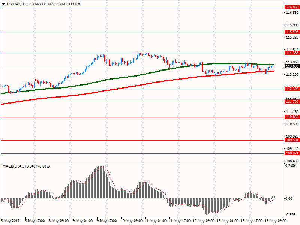Image resolution: width=300 pixels, height=225 pixels.
Task: Click the -0.376 MACD scale value
Action: (x=290, y=215)
